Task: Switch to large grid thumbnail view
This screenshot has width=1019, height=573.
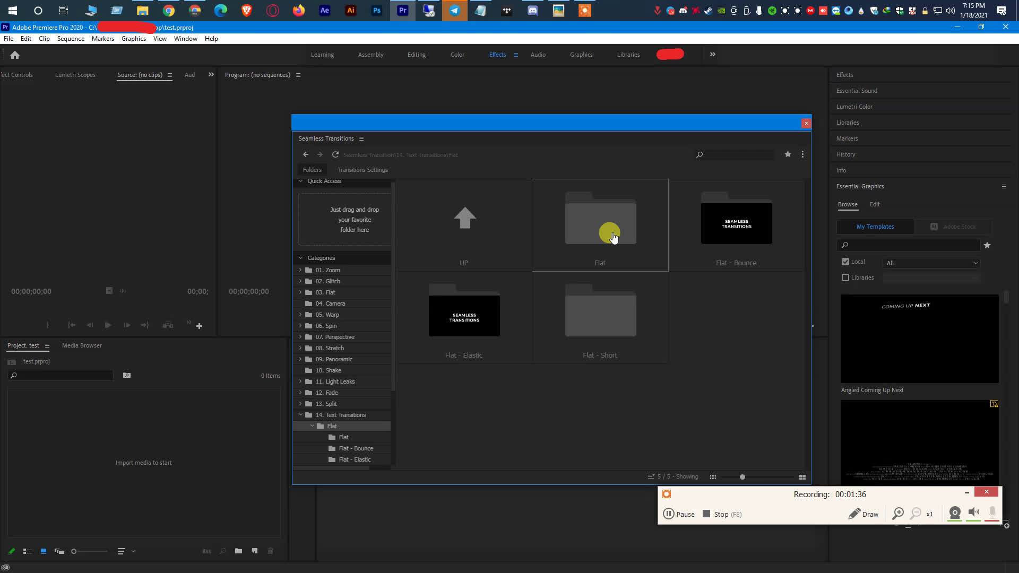Action: tap(802, 477)
